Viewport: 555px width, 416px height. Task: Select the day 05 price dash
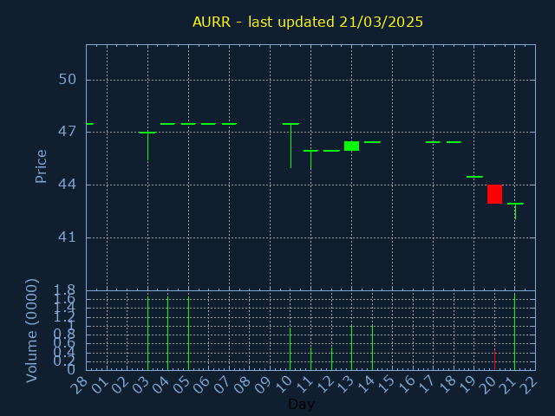pyautogui.click(x=189, y=124)
